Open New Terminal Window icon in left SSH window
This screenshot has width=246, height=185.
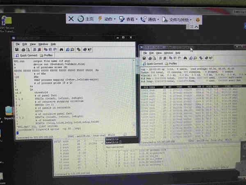pyautogui.click(x=68, y=50)
